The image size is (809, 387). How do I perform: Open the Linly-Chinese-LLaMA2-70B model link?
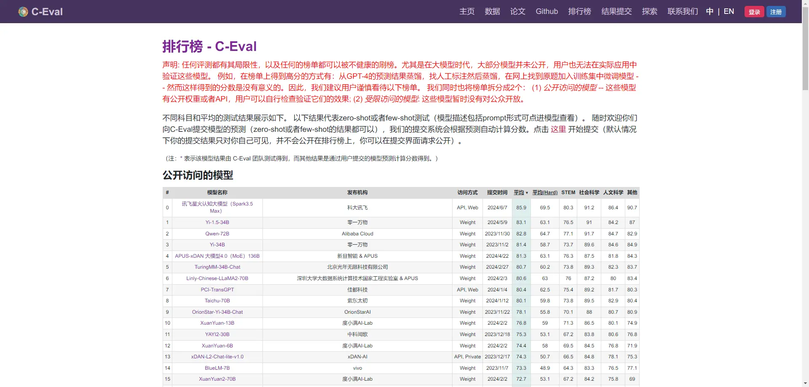pos(217,278)
